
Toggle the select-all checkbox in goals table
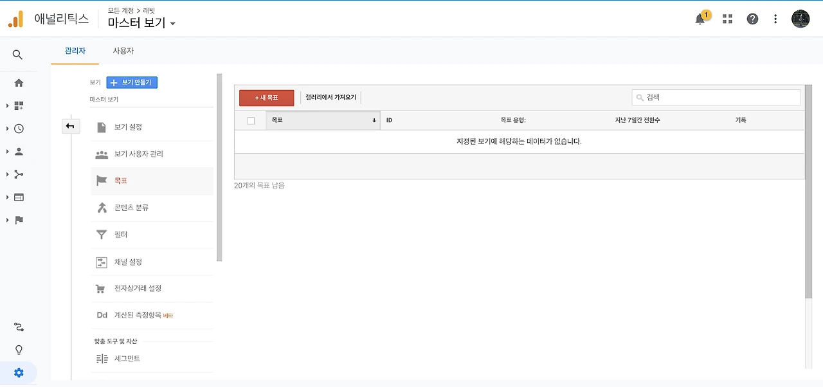(x=251, y=120)
